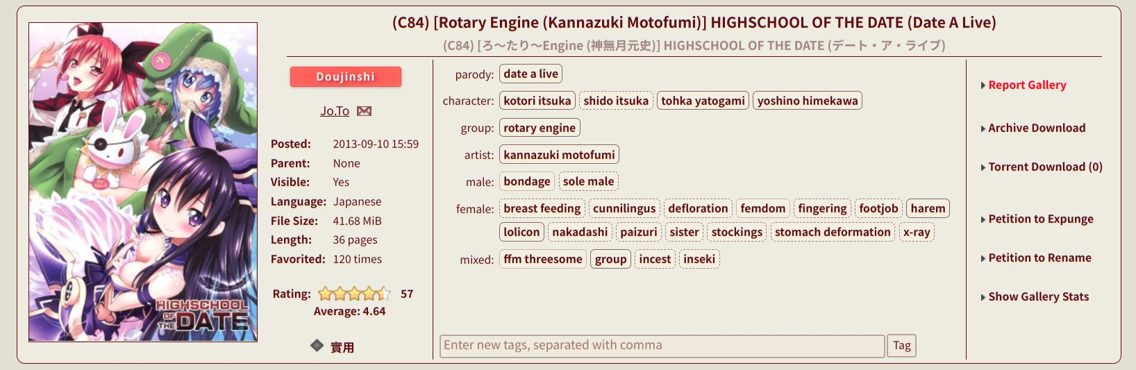Screen dimensions: 1136x370
Task: Click Petition to Rename
Action: [x=1039, y=258]
